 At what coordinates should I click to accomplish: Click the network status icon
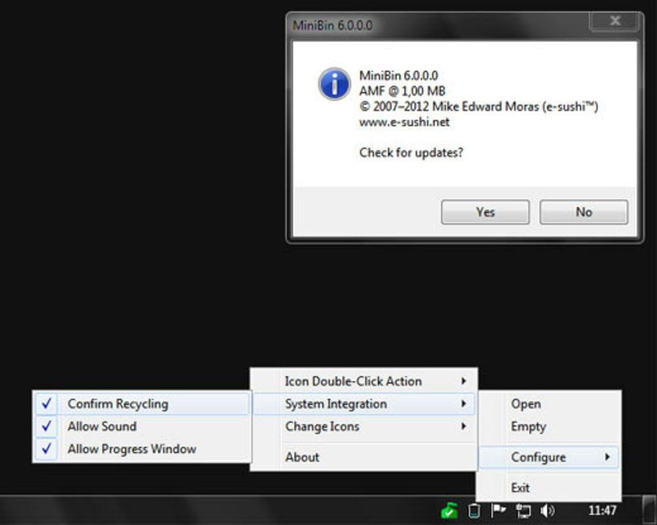click(x=522, y=510)
